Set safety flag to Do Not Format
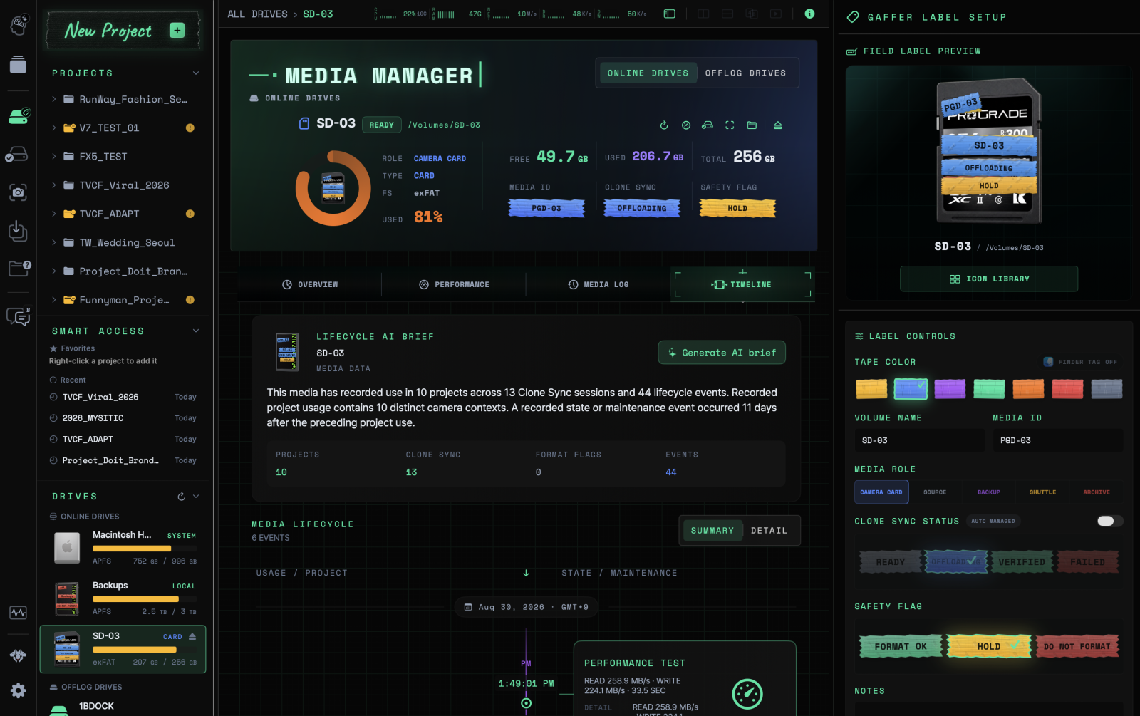Screen dimensions: 1140x716 pos(1077,646)
